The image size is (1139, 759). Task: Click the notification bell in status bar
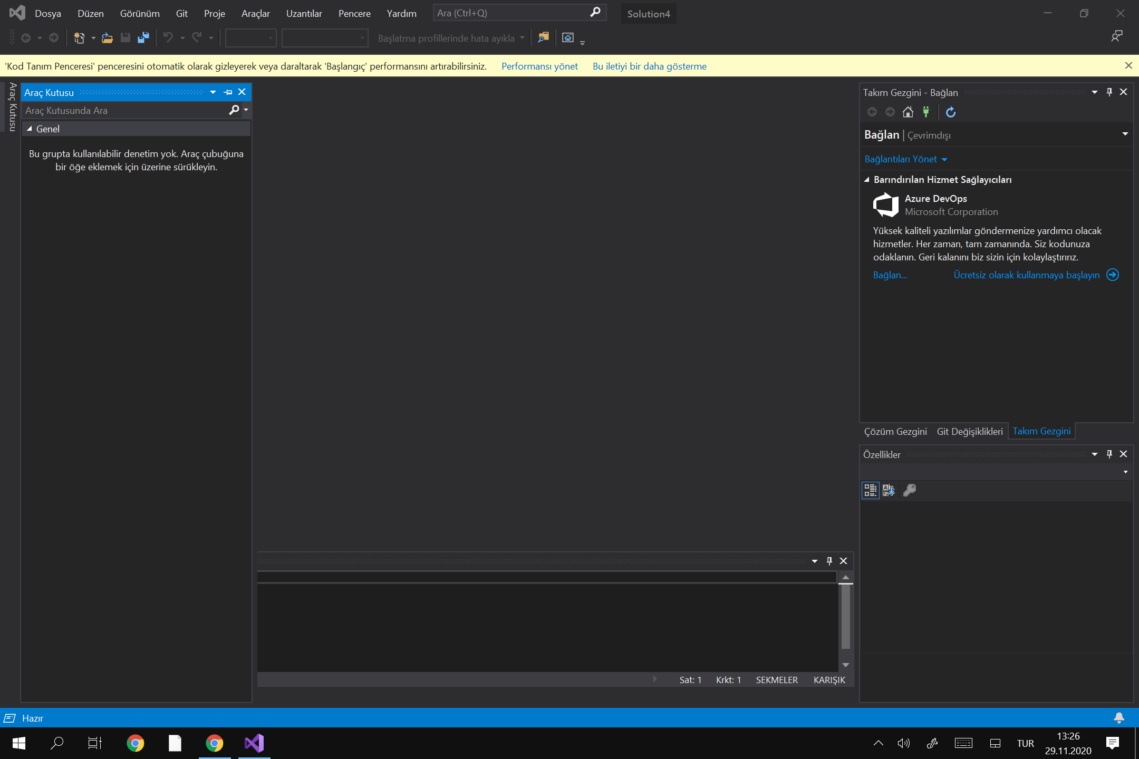tap(1119, 718)
